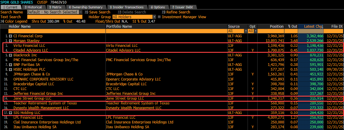This screenshot has height=130, width=344.
Task: Expand the CI Financial Corp holder row
Action: pos(10,36)
